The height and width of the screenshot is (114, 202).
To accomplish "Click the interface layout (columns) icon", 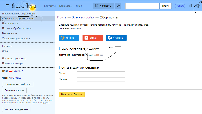I will coord(191,6).
